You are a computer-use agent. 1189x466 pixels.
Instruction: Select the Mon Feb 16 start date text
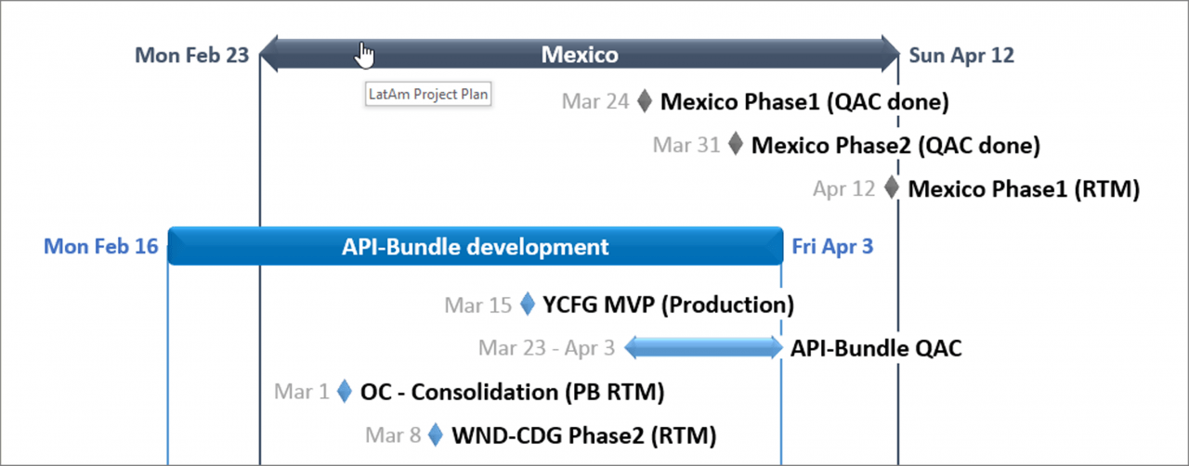click(100, 247)
